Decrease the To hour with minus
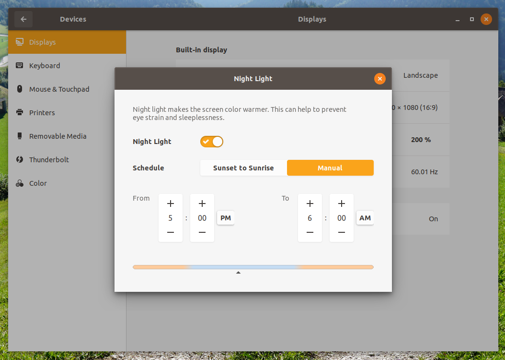The width and height of the screenshot is (505, 360). tap(310, 232)
